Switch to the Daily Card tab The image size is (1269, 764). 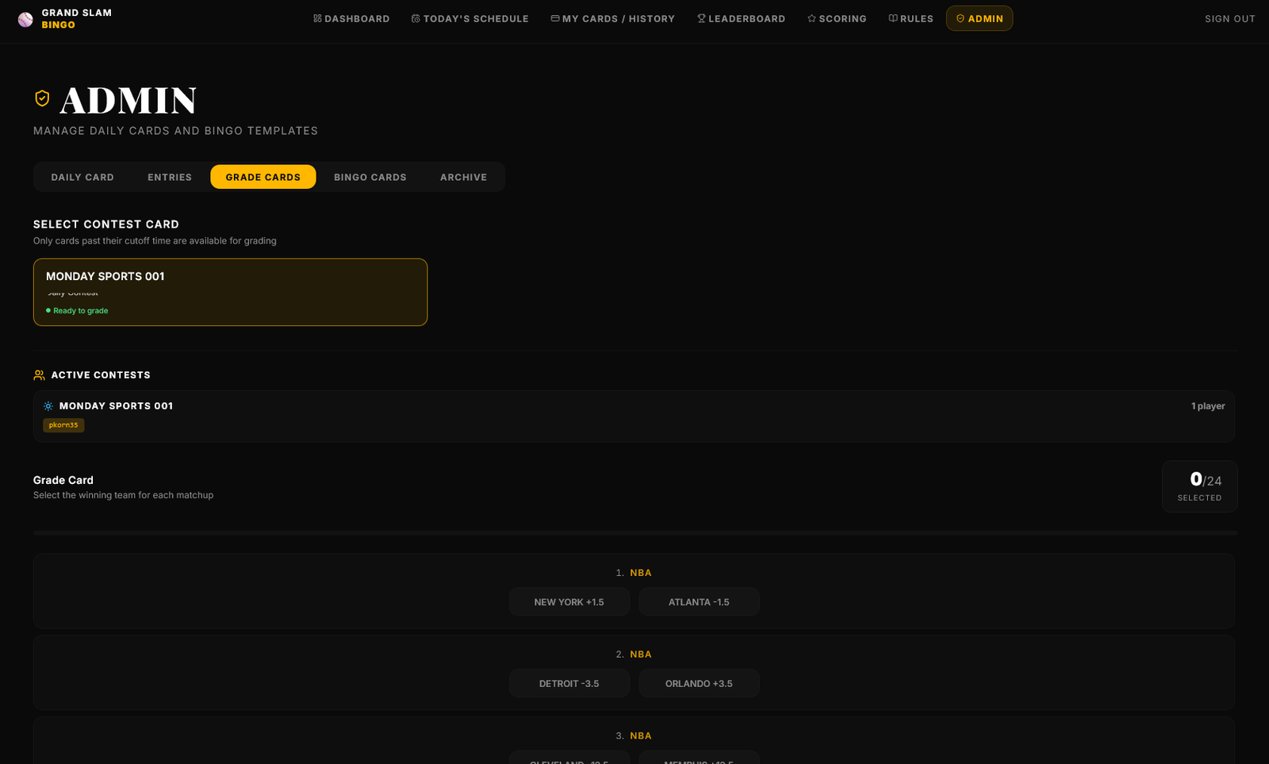click(x=82, y=177)
